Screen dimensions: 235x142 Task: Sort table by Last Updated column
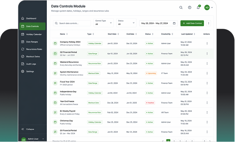coord(188,34)
